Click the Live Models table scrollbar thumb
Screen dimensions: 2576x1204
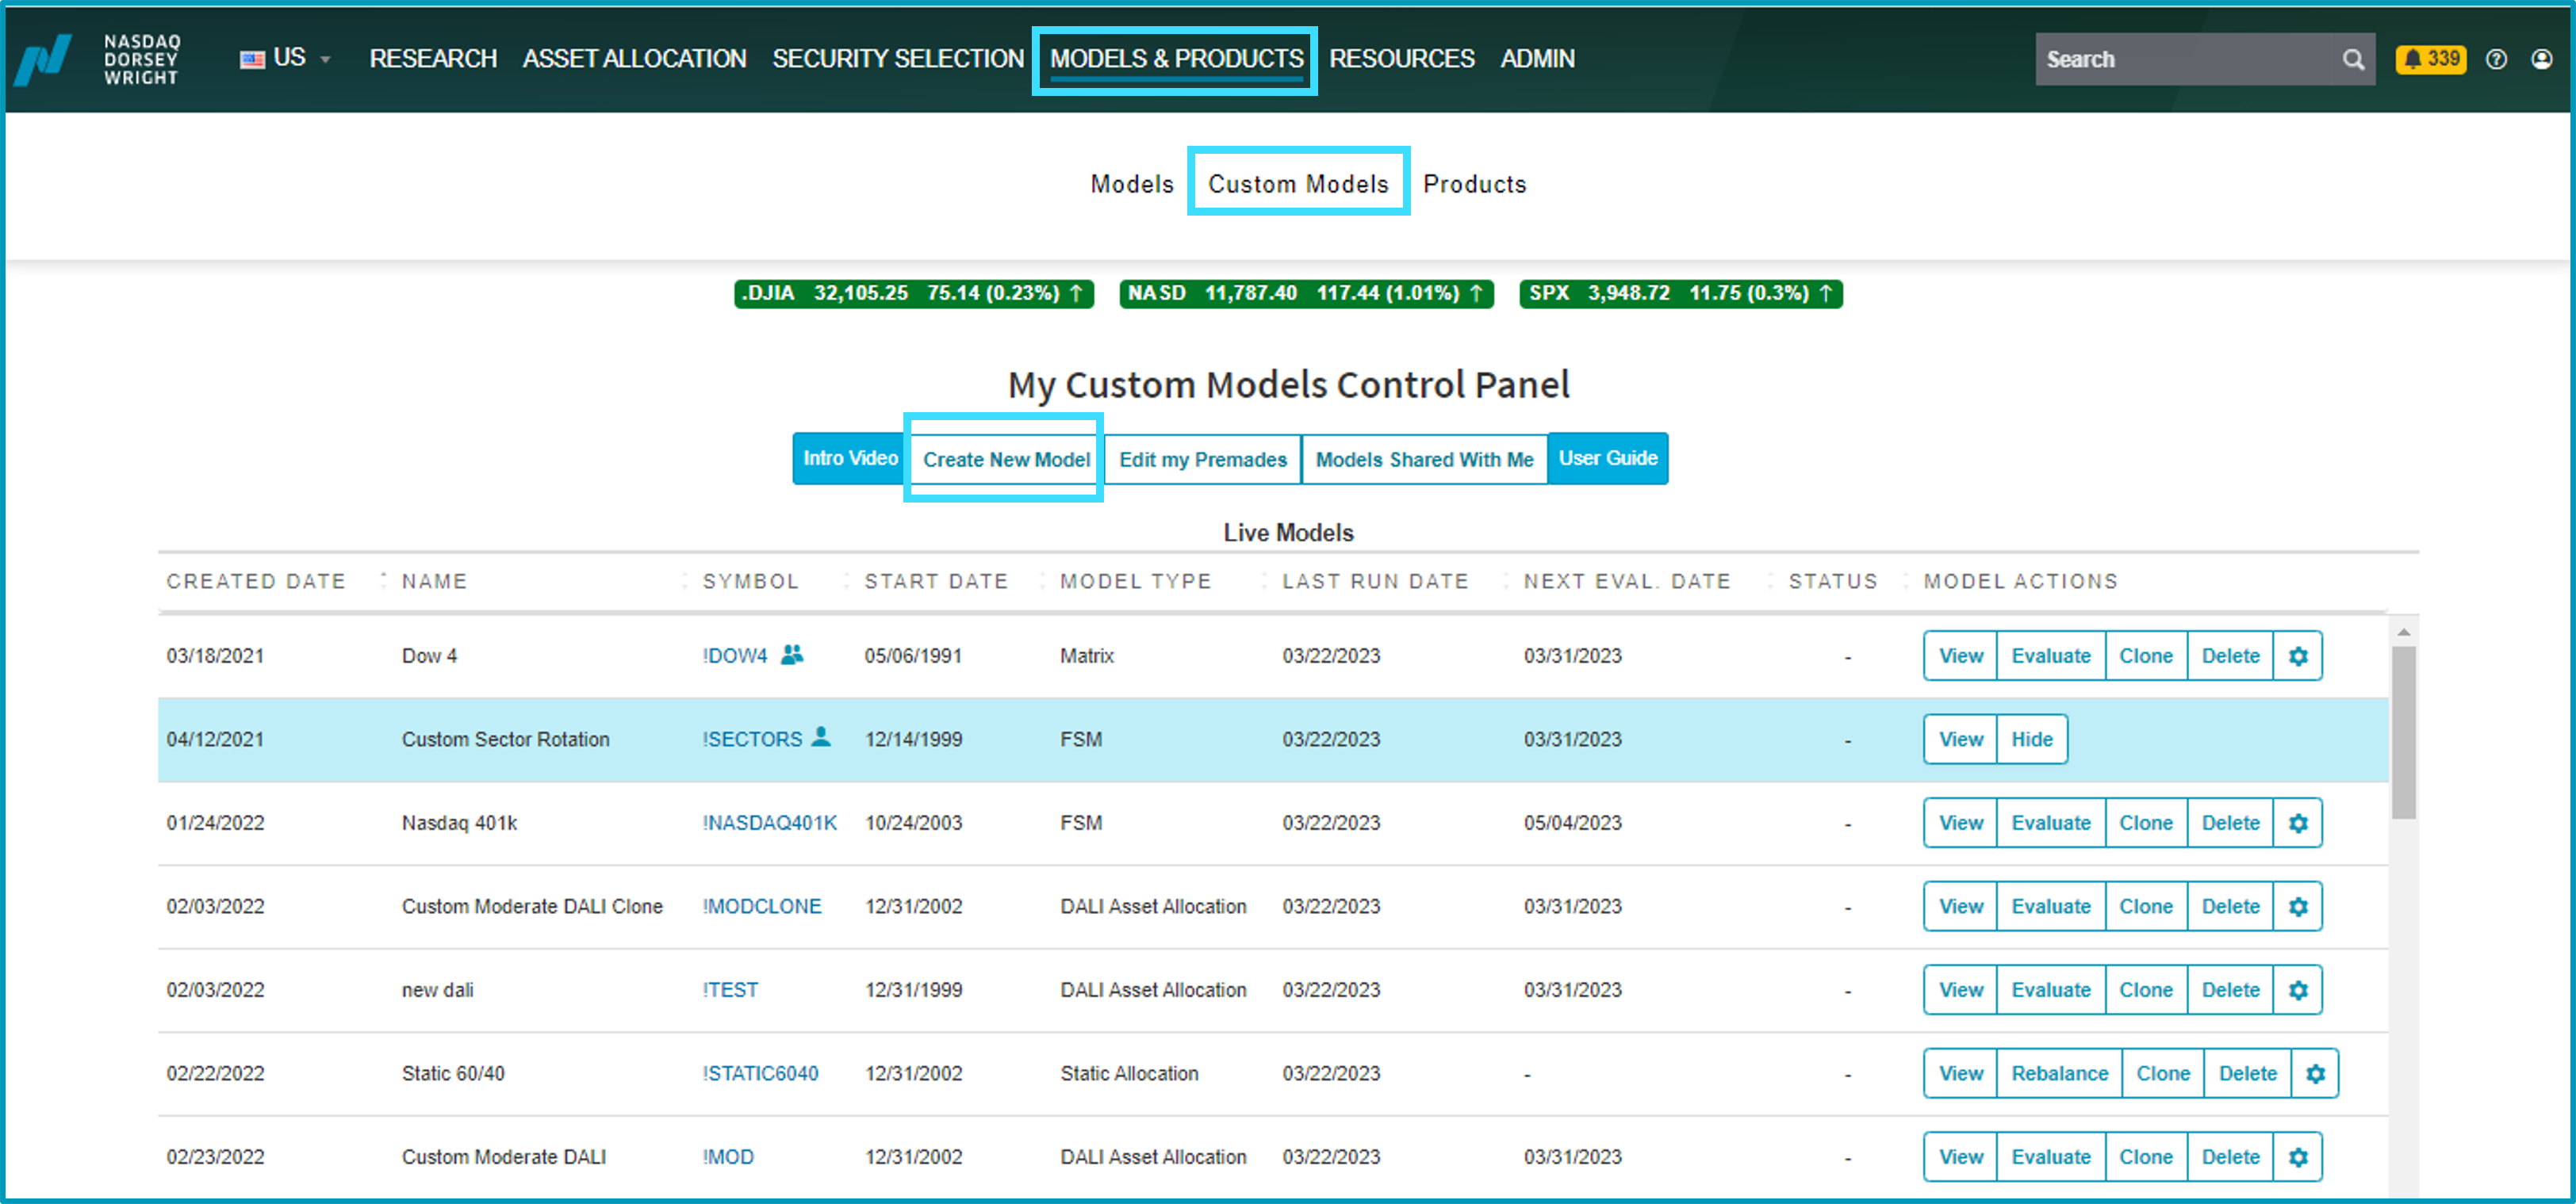(x=2403, y=732)
